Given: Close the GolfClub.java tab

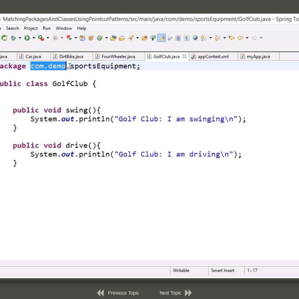Looking at the screenshot, I should 184,56.
